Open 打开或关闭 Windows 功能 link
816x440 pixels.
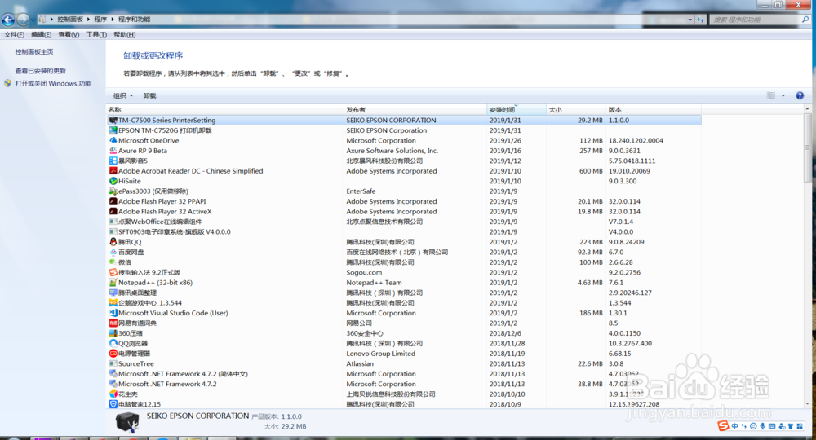pos(53,84)
